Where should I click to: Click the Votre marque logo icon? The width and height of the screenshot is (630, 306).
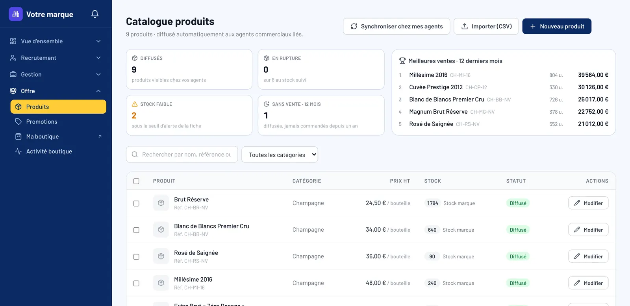tap(16, 14)
